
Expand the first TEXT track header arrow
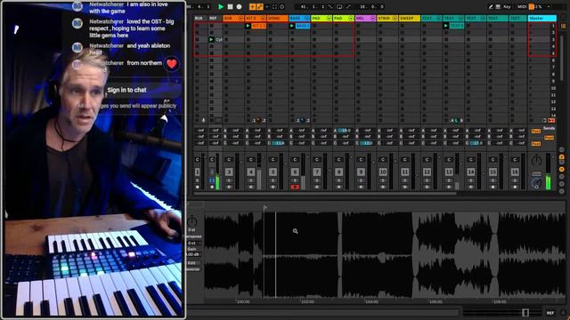pyautogui.click(x=439, y=18)
